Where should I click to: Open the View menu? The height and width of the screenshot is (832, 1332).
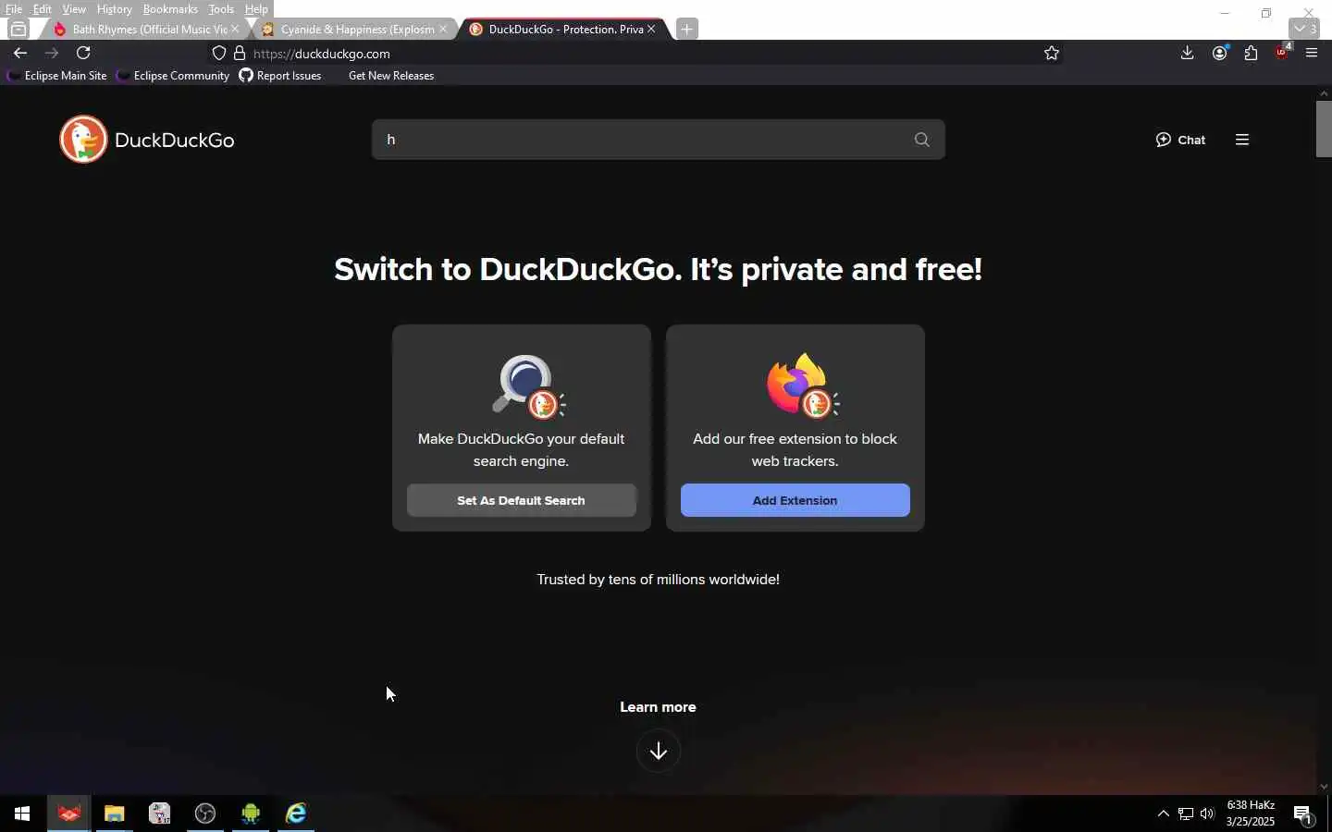click(74, 8)
